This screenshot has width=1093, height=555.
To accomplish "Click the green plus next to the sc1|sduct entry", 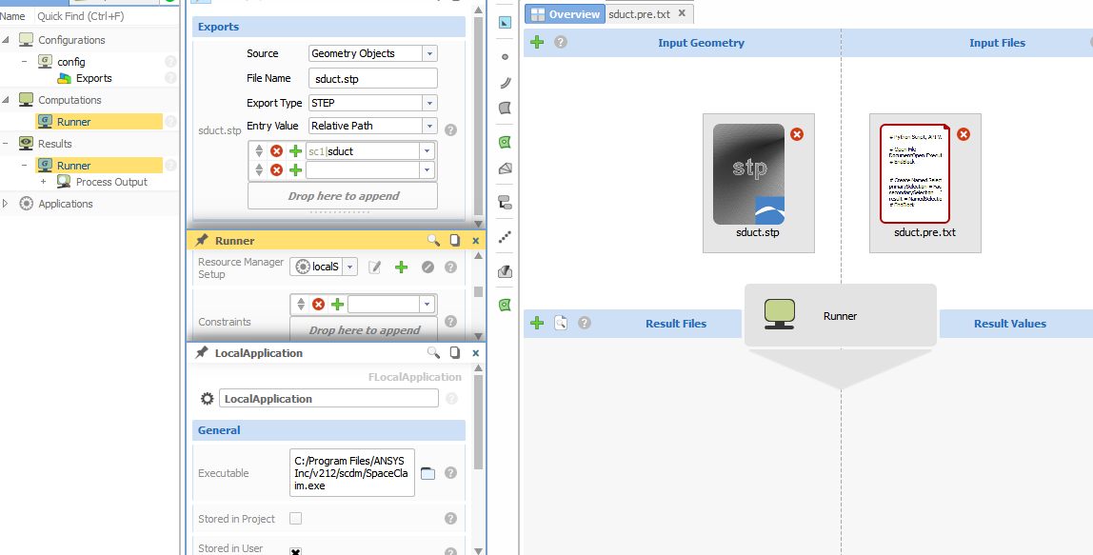I will pyautogui.click(x=295, y=151).
